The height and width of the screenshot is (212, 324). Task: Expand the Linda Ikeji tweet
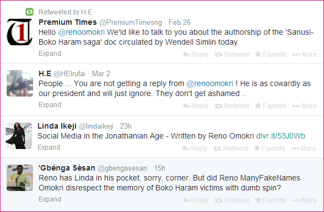tap(48, 147)
